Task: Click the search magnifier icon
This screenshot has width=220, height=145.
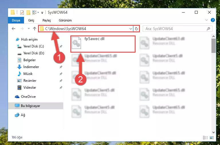Action: (209, 29)
